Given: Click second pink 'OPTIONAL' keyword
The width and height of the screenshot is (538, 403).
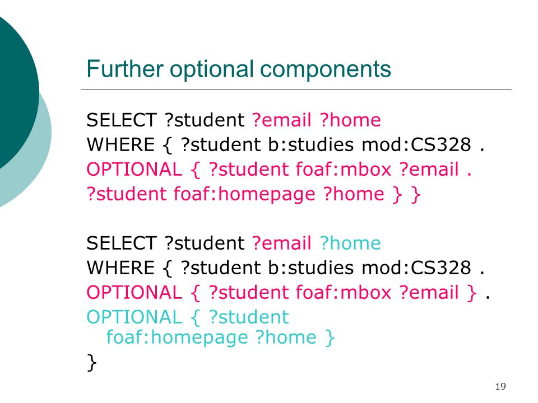Looking at the screenshot, I should pos(134,292).
